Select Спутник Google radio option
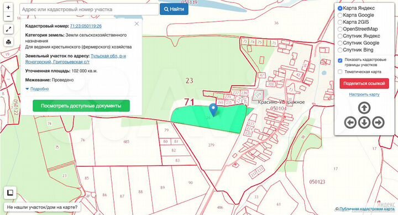This screenshot has width=398, height=215. [x=340, y=43]
